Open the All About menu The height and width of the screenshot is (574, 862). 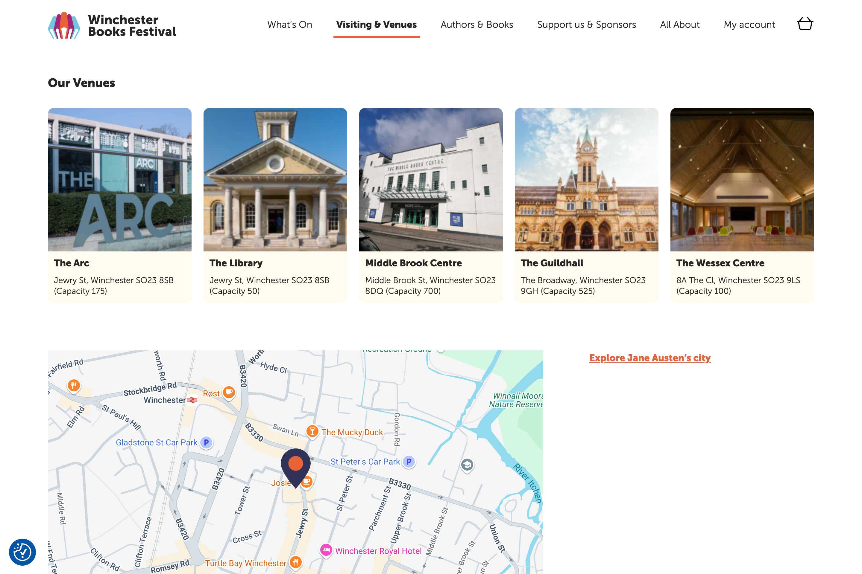click(679, 25)
